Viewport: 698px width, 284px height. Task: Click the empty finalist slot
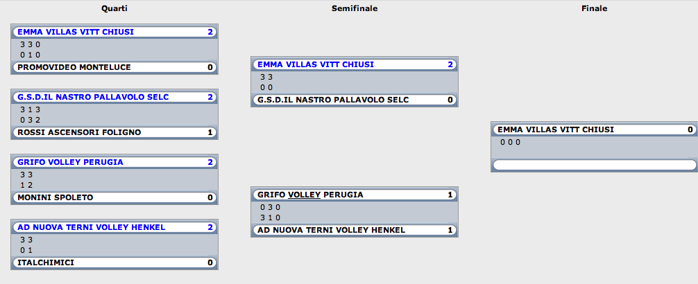click(x=595, y=165)
